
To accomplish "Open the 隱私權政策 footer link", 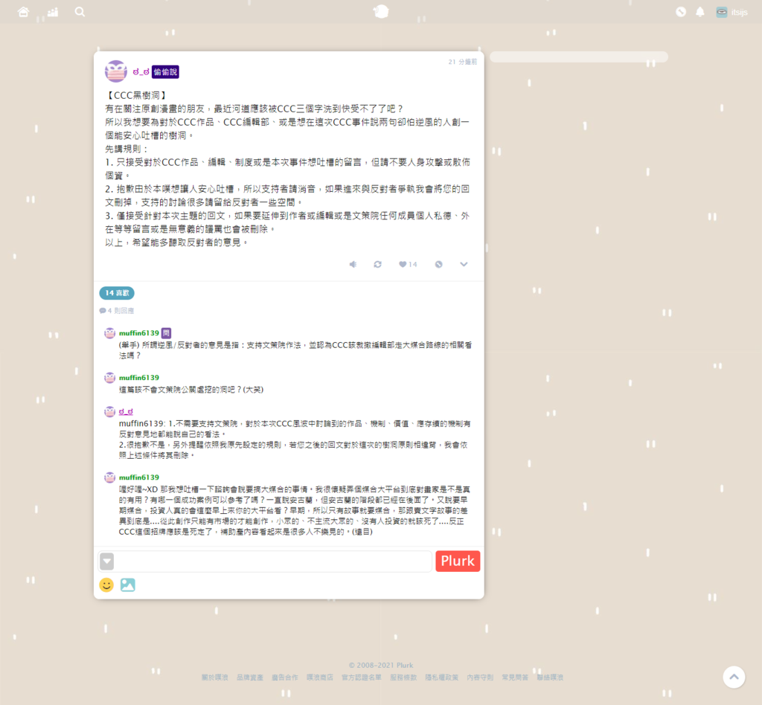I will pyautogui.click(x=442, y=677).
